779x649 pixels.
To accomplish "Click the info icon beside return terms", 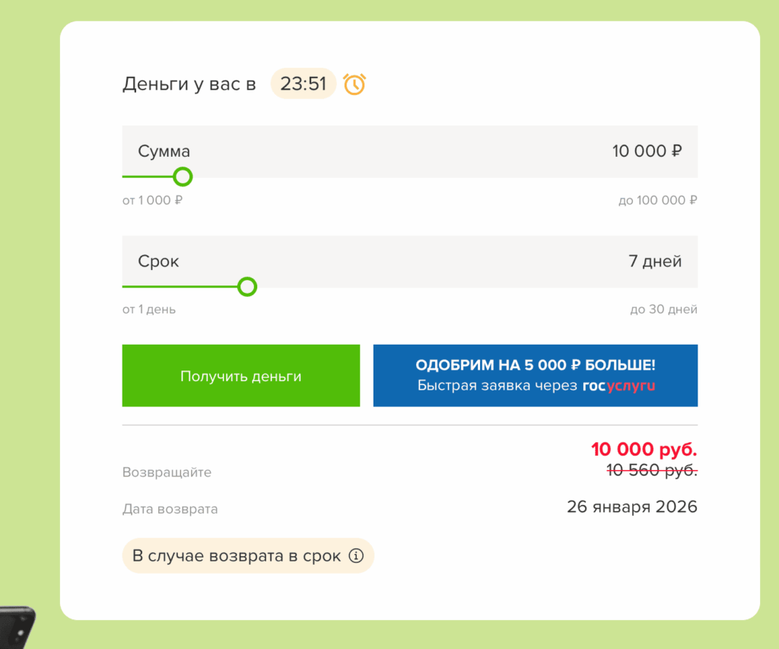I will tap(356, 556).
